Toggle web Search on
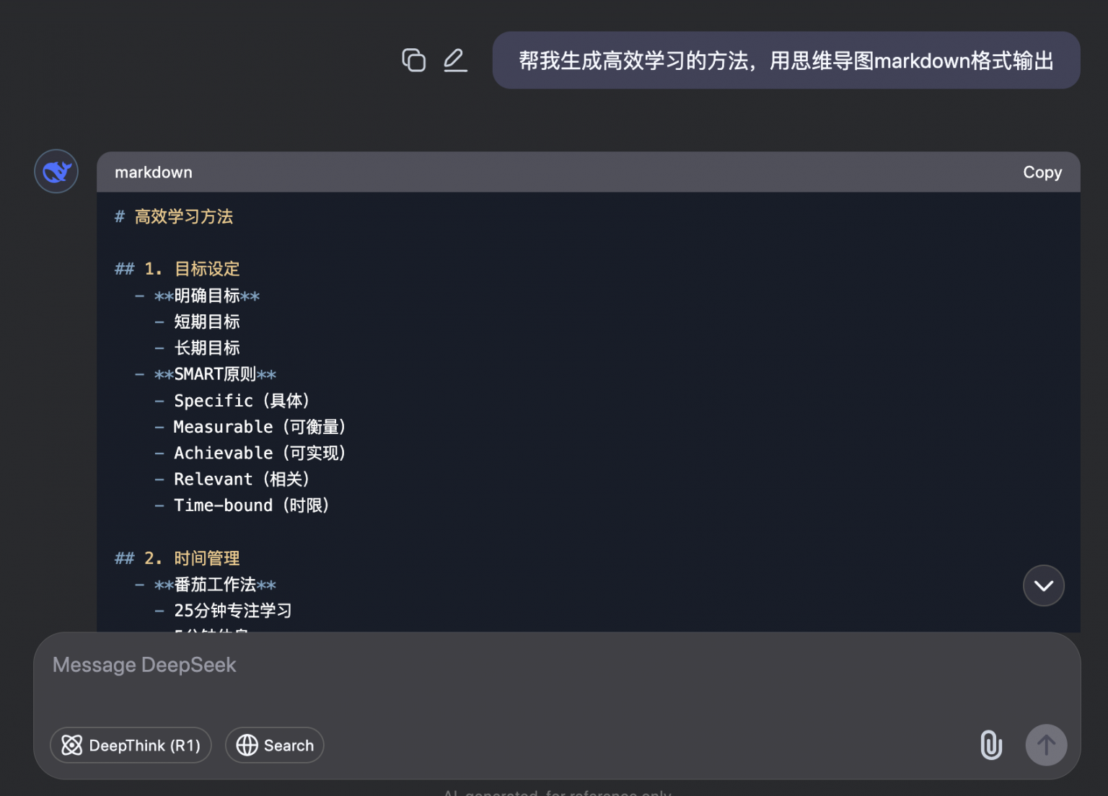Screen dimensions: 1108x796 coord(274,745)
